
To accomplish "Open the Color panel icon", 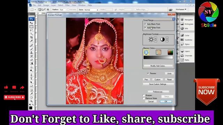I will coord(182,35).
